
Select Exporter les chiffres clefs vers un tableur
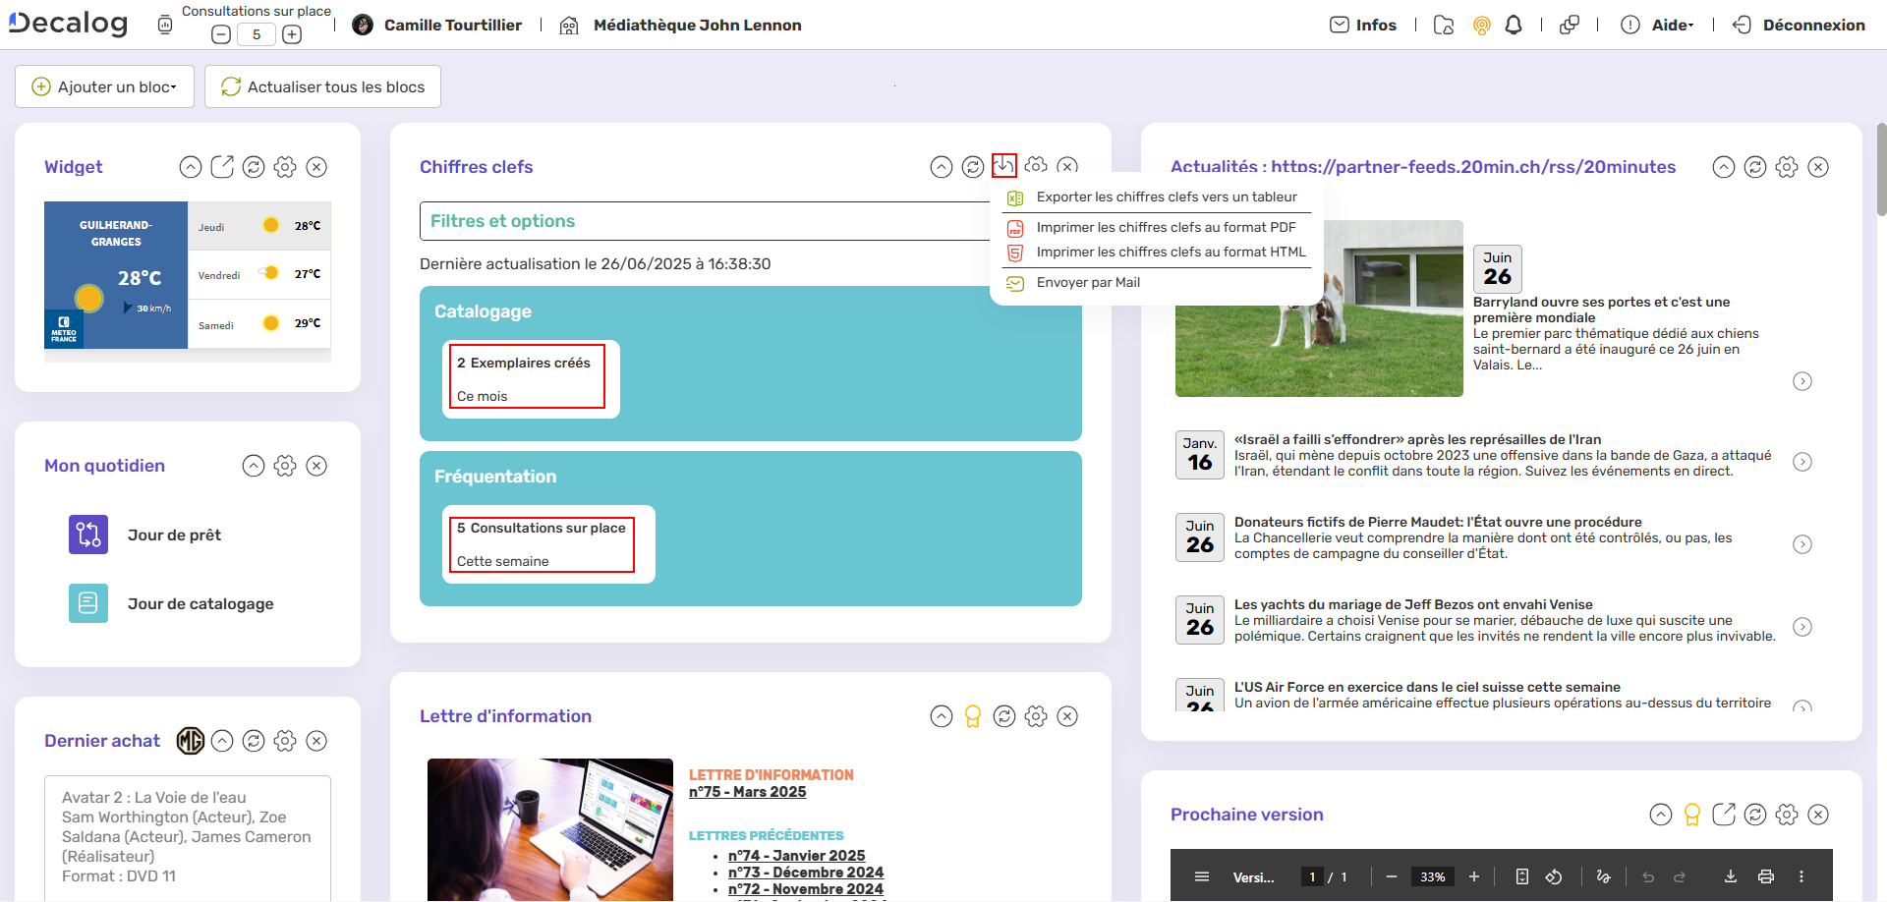click(x=1166, y=197)
